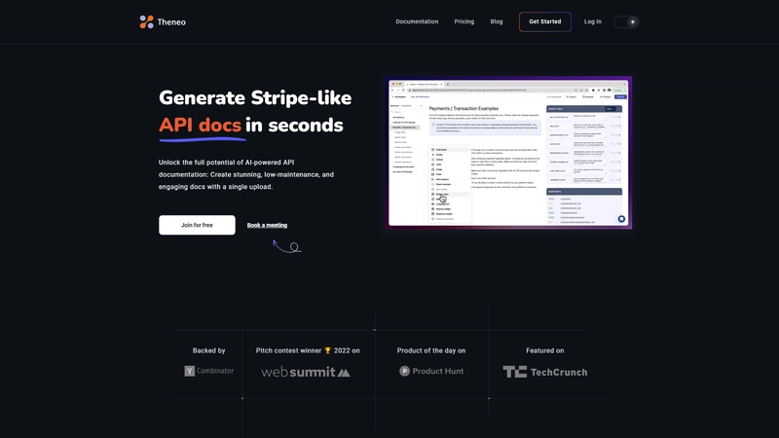Click the orange "API docs" heading text
Viewport: 779px width, 438px height.
(200, 126)
